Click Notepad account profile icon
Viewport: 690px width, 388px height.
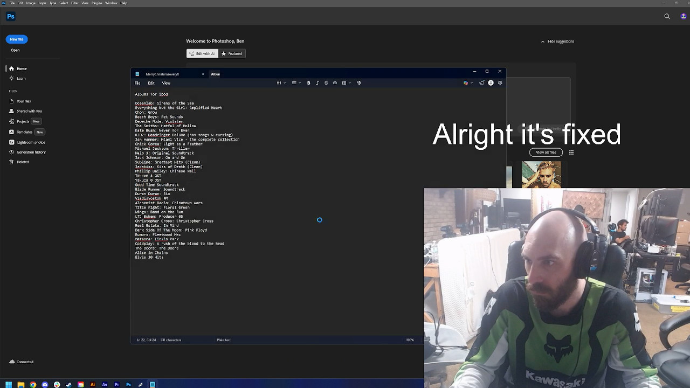(x=491, y=83)
